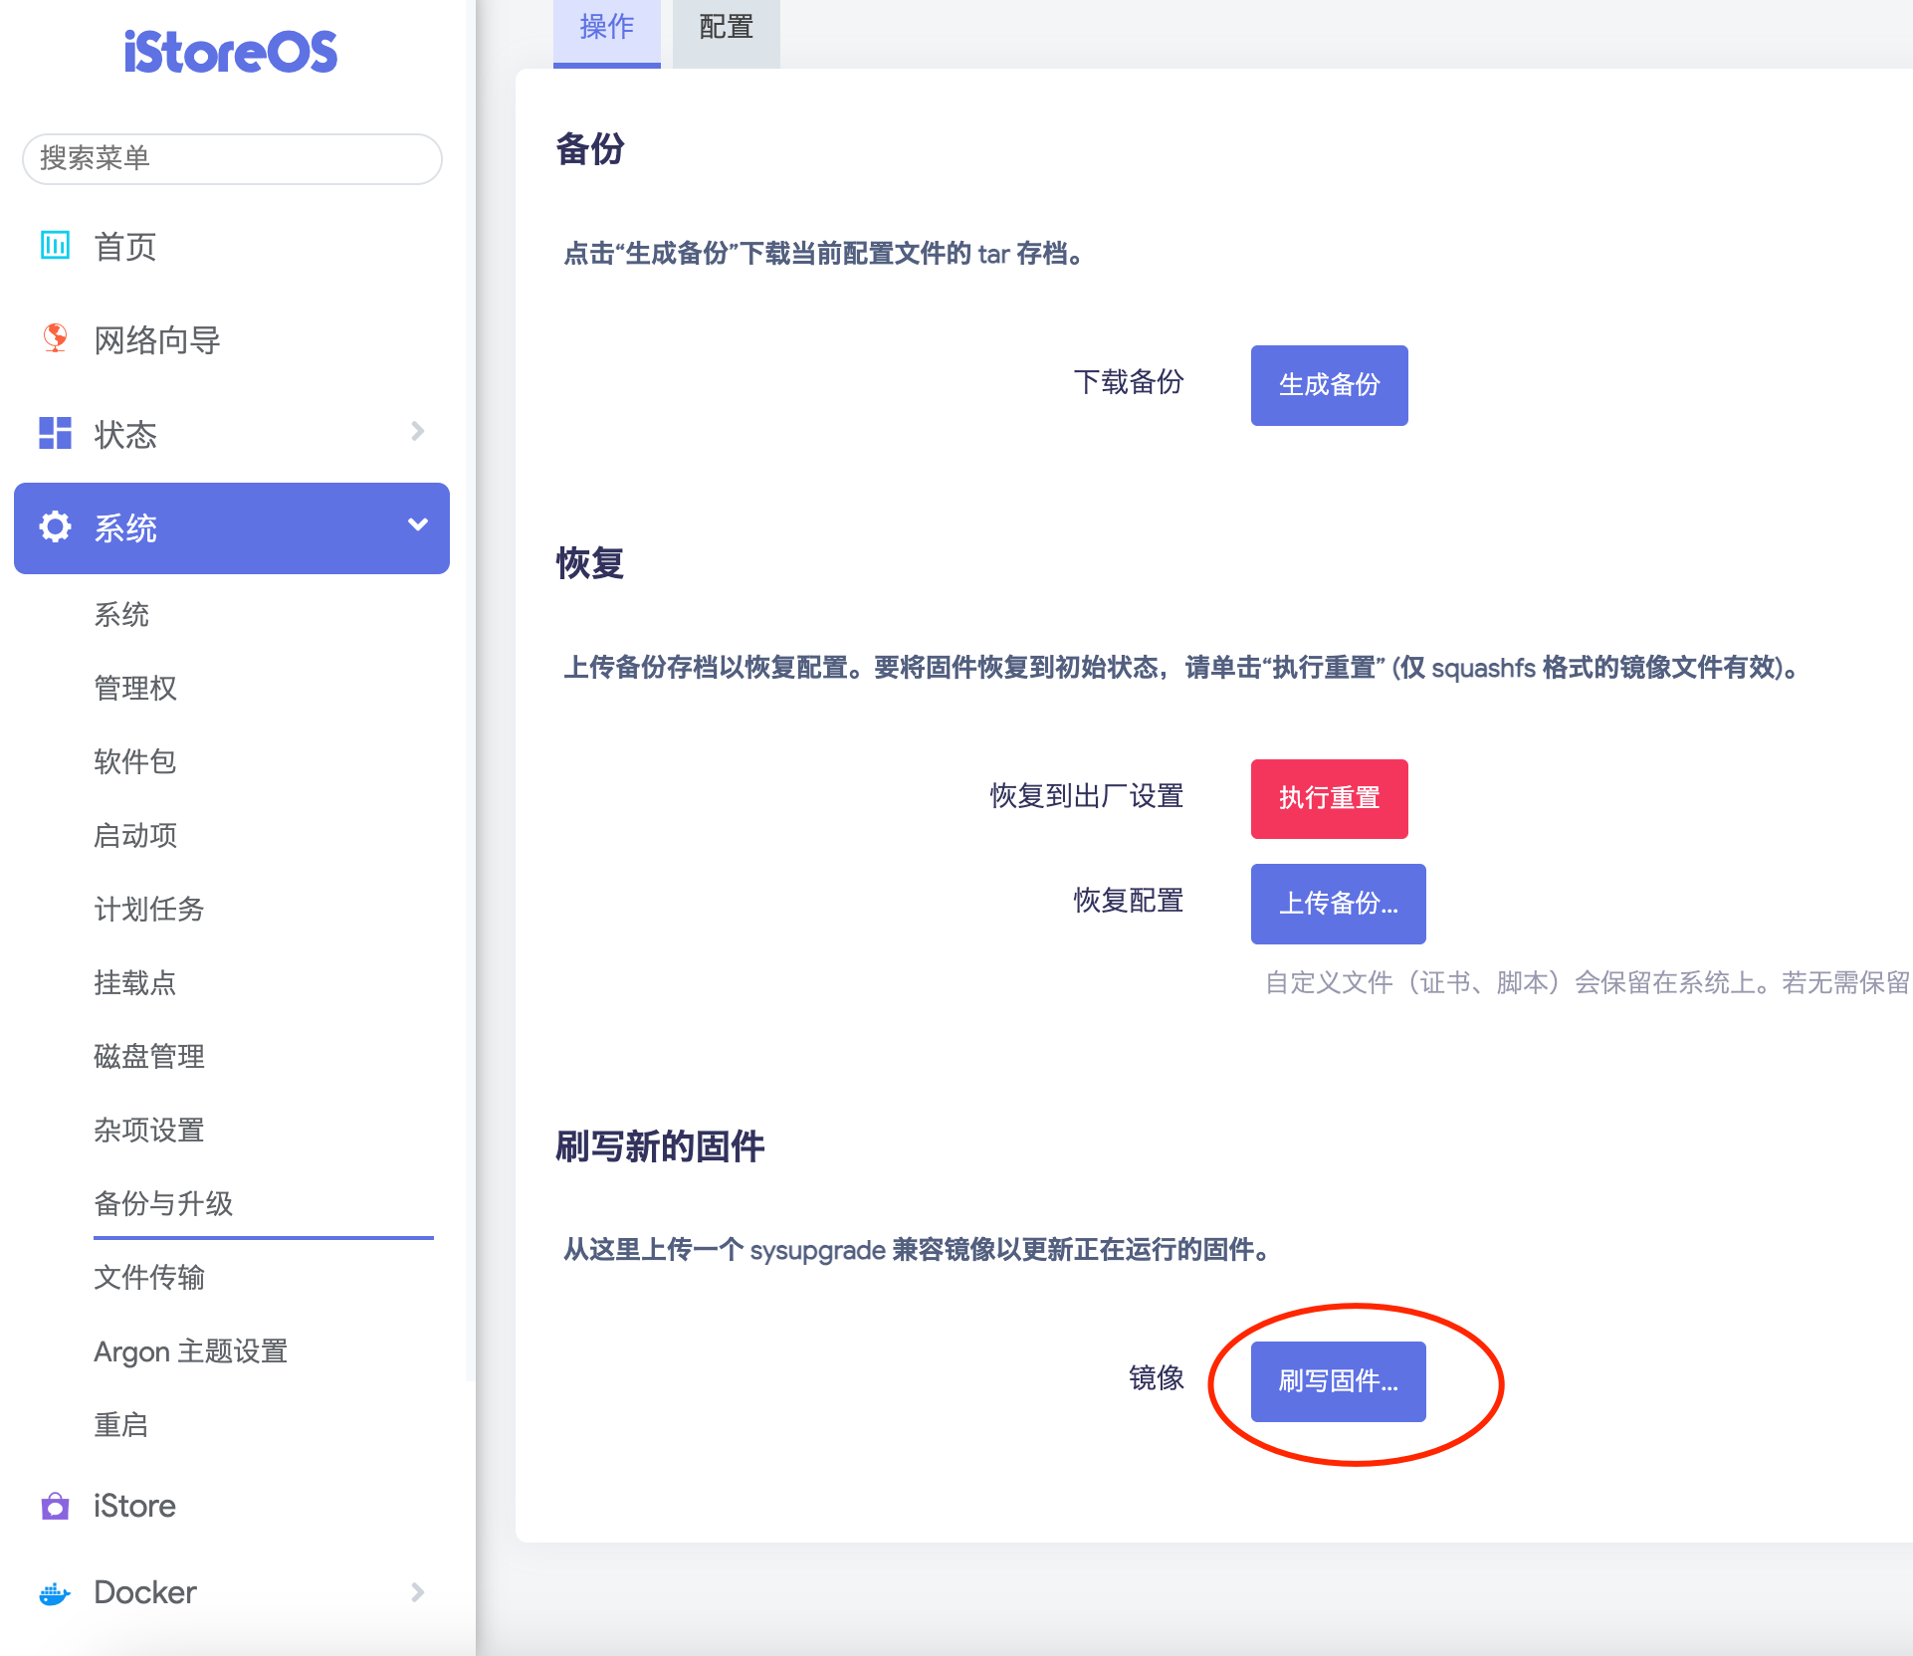Click the grid icon next to 状态
The image size is (1913, 1656).
tap(55, 433)
